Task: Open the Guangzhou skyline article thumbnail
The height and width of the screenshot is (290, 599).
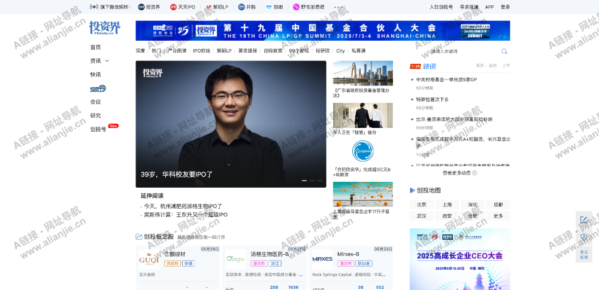Action: [x=362, y=74]
